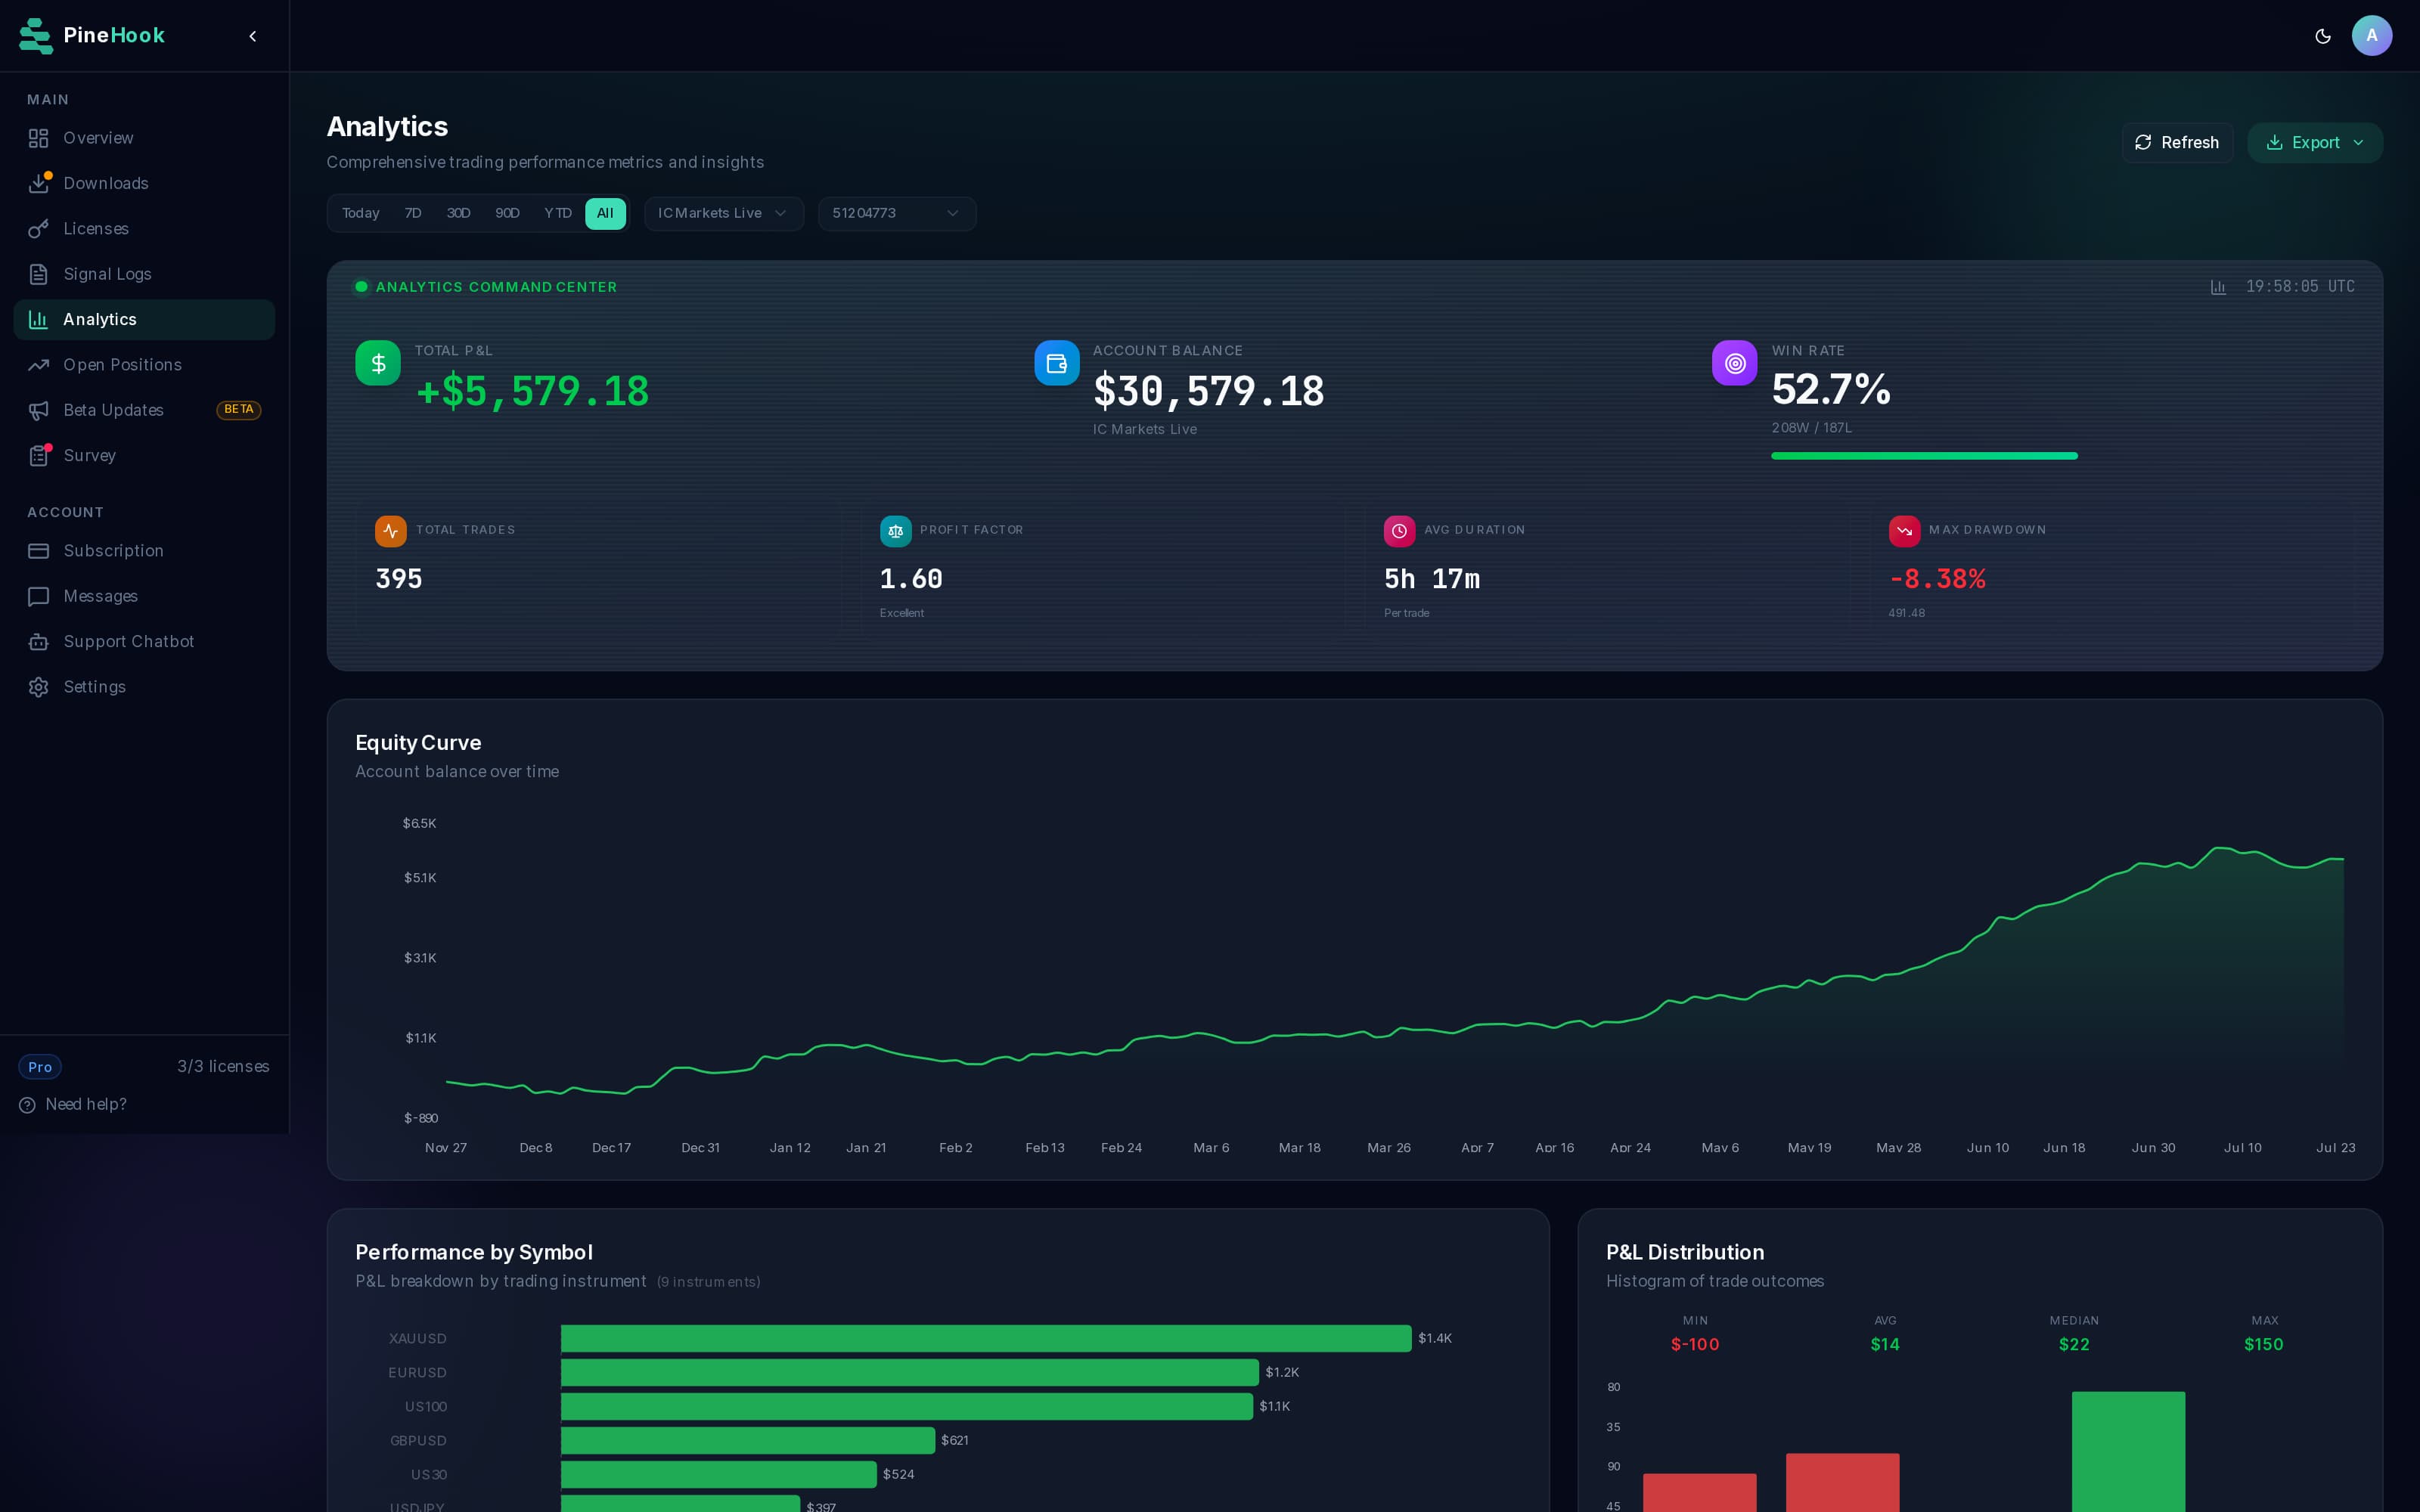Open the user avatar menu
This screenshot has width=2420, height=1512.
click(x=2371, y=36)
